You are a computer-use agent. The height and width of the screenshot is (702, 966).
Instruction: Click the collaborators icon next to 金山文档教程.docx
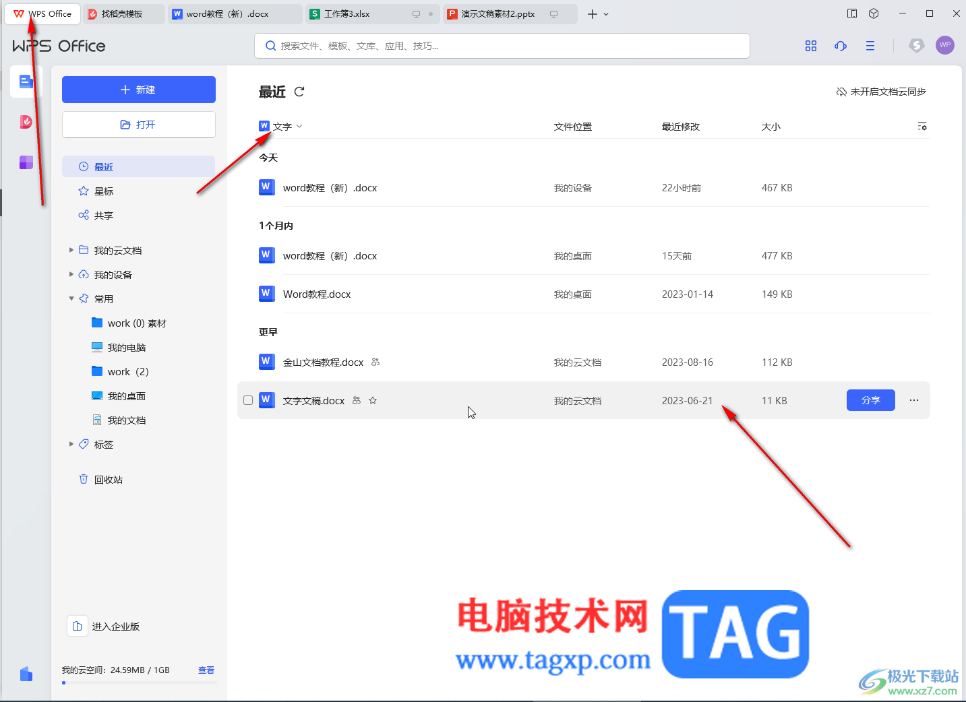point(375,362)
